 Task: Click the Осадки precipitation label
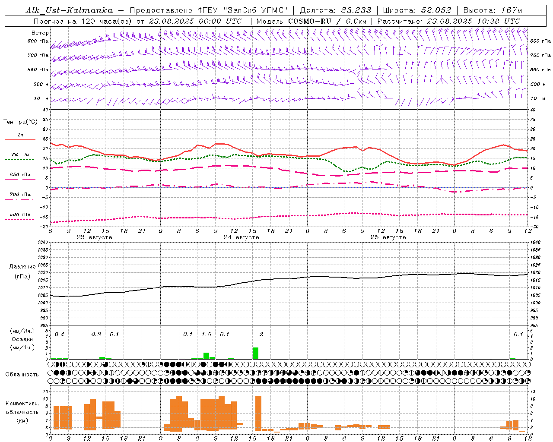(22, 339)
